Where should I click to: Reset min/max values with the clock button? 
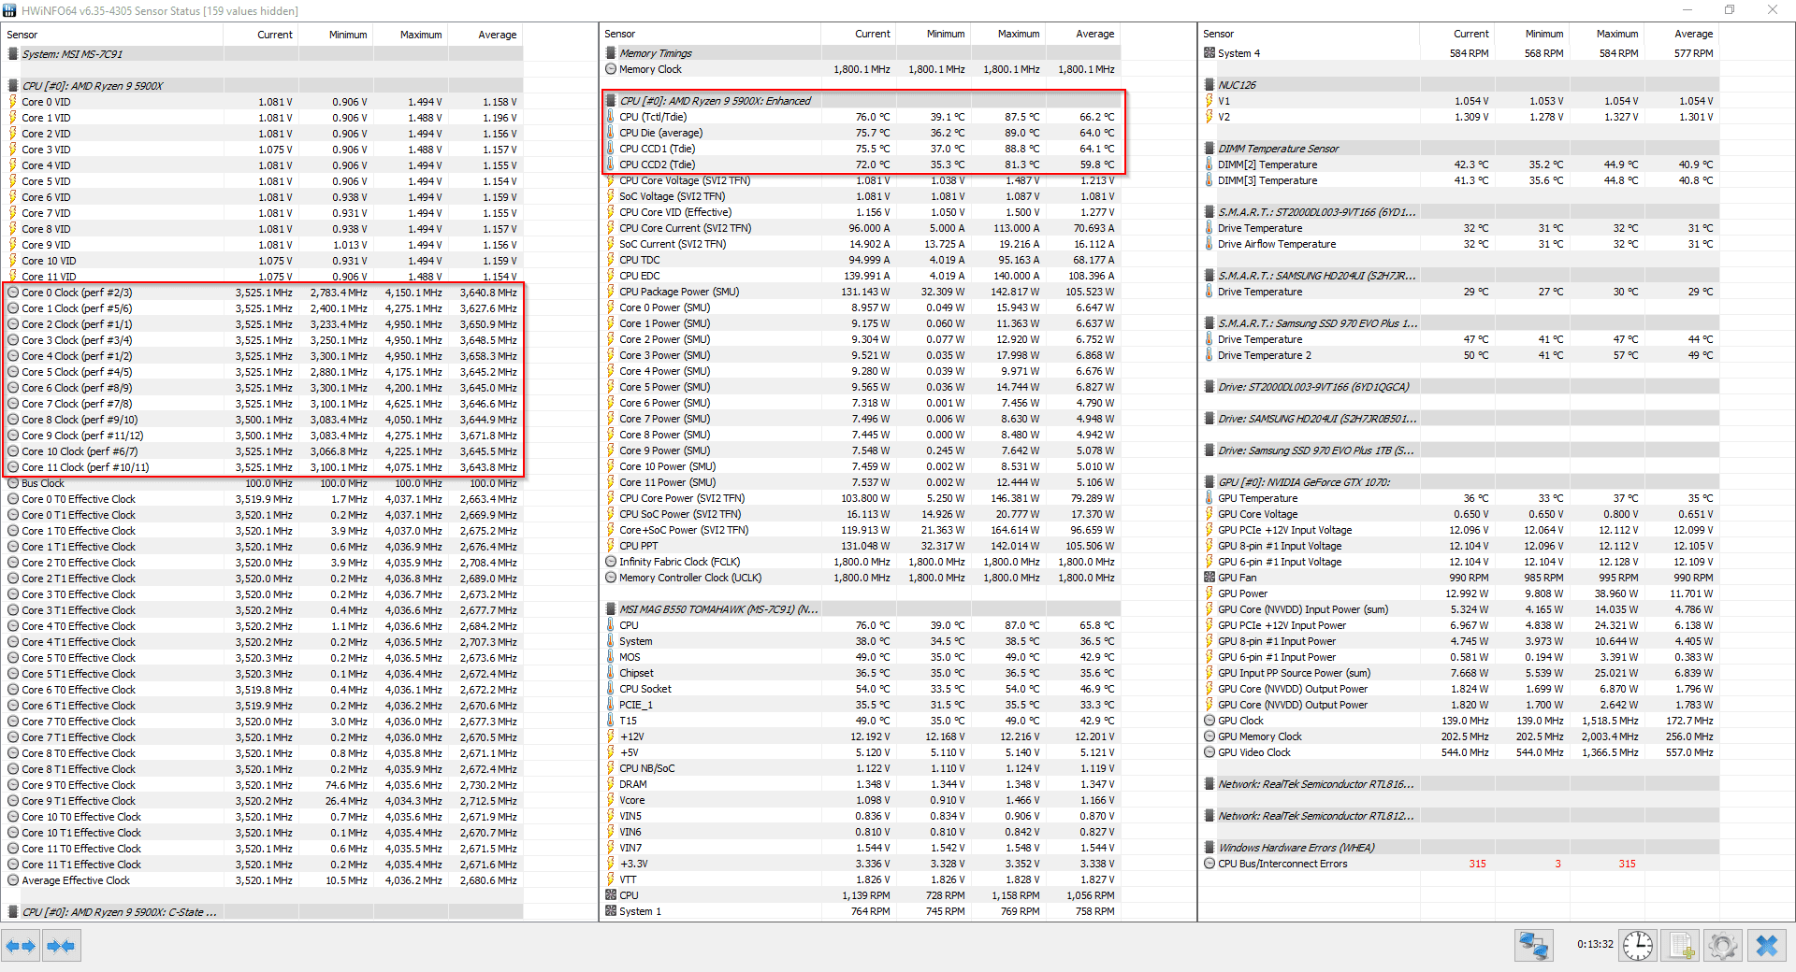[1637, 946]
